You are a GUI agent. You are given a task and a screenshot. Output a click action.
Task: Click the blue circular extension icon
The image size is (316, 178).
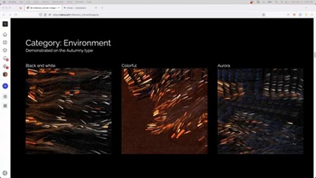pos(300,15)
